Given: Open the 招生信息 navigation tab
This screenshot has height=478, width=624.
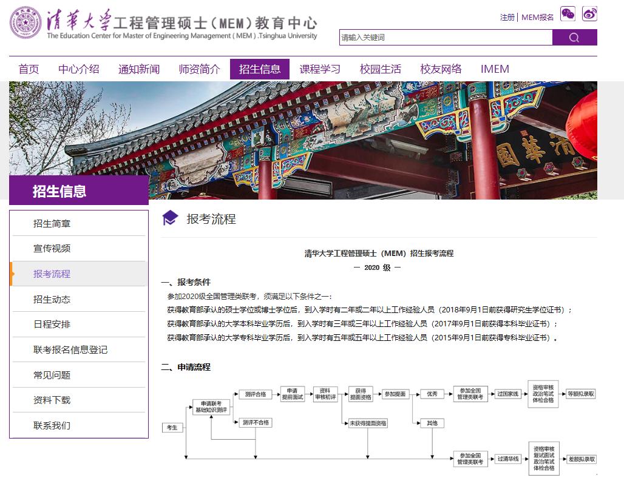Looking at the screenshot, I should (x=260, y=69).
